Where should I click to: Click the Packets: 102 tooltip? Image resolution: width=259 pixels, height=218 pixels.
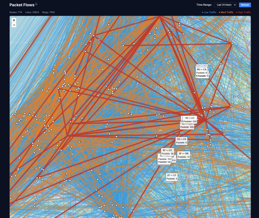tap(164, 159)
